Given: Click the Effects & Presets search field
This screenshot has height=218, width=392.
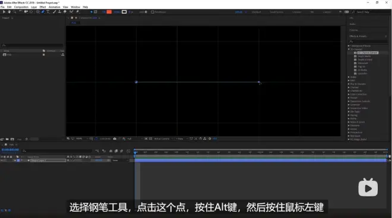Looking at the screenshot, I should tap(368, 41).
